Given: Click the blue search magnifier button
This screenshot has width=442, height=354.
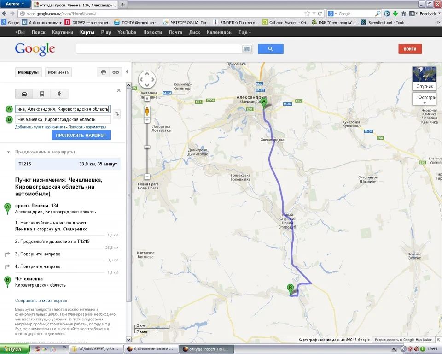Looking at the screenshot, I should pyautogui.click(x=271, y=49).
